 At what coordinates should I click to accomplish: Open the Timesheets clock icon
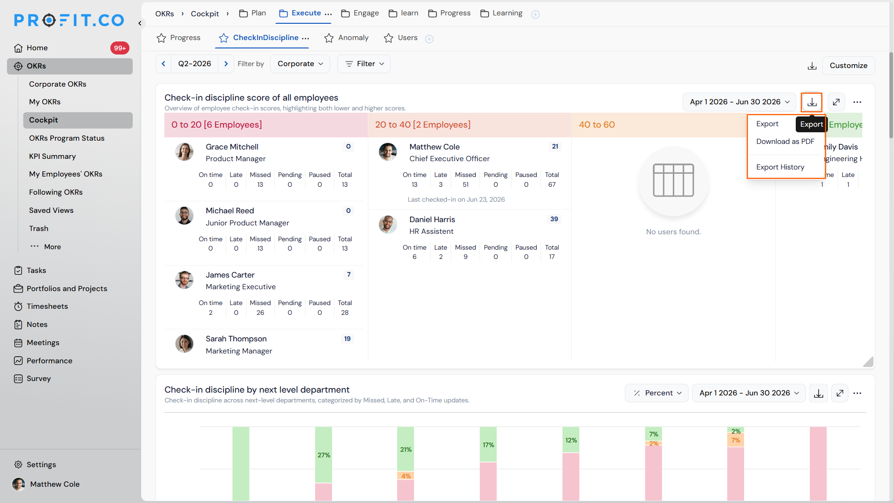(18, 306)
